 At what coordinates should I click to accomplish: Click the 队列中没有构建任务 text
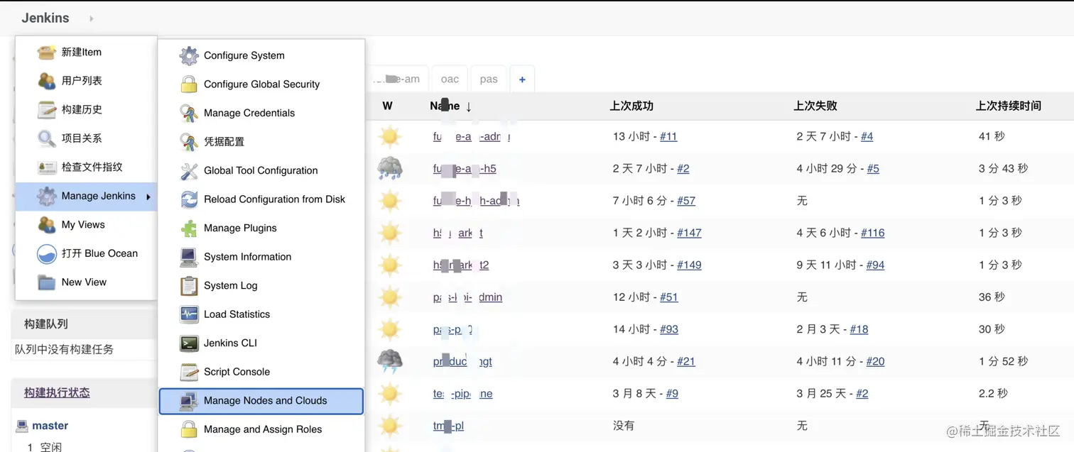click(x=64, y=349)
